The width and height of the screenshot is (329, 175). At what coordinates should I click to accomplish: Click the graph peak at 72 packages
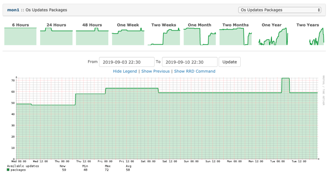286,78
